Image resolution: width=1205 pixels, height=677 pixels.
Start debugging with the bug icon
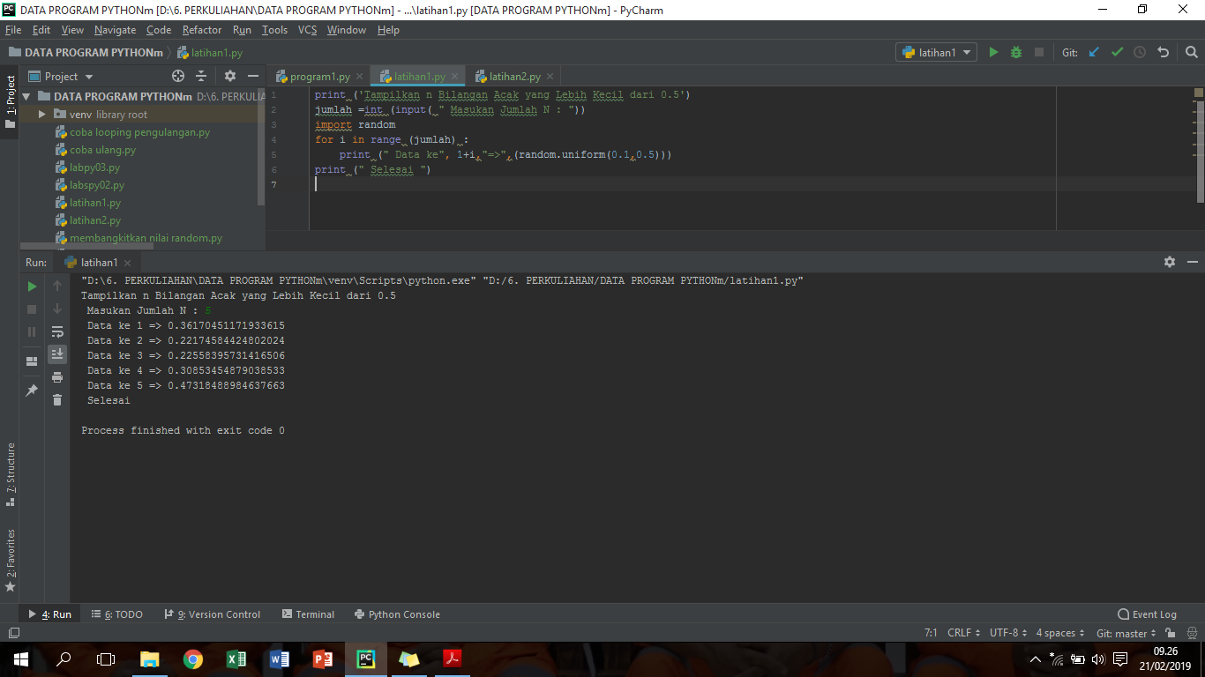(x=1016, y=52)
